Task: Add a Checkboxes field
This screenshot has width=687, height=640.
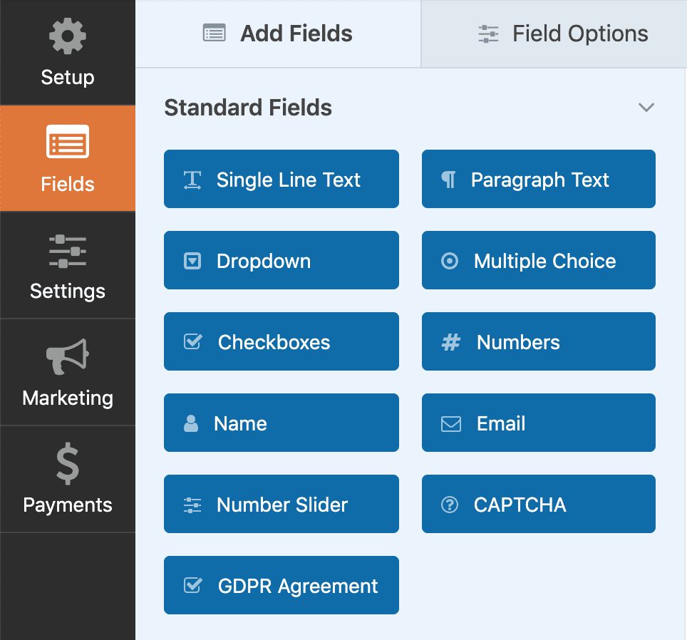Action: point(281,341)
